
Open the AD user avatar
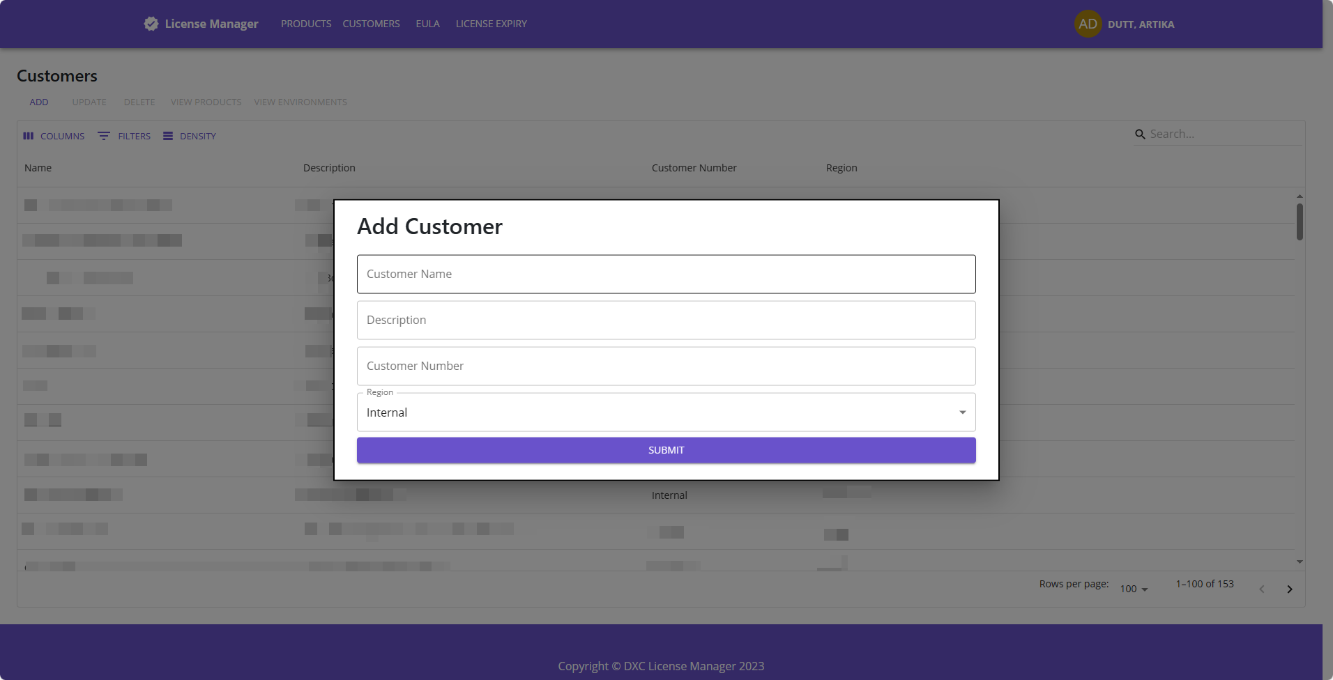1088,24
